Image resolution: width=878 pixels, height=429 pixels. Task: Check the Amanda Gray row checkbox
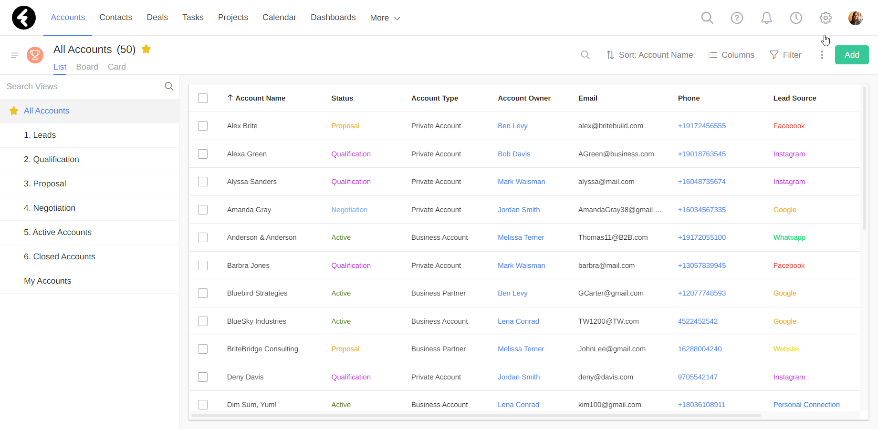click(x=203, y=210)
